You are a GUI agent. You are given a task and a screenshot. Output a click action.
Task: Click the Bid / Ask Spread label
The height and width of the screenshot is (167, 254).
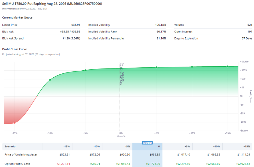tap(13, 39)
